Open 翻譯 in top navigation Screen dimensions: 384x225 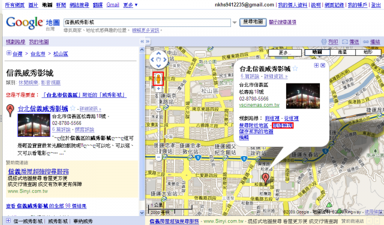pos(98,5)
